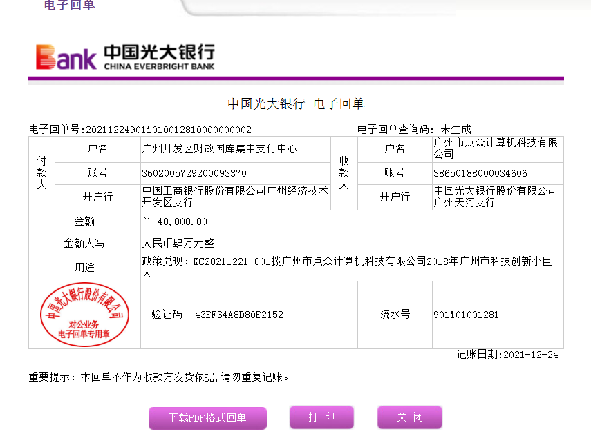Screen dimensions: 591x445
Task: Select the amount in words 人民币肆万元整
Action: (178, 244)
